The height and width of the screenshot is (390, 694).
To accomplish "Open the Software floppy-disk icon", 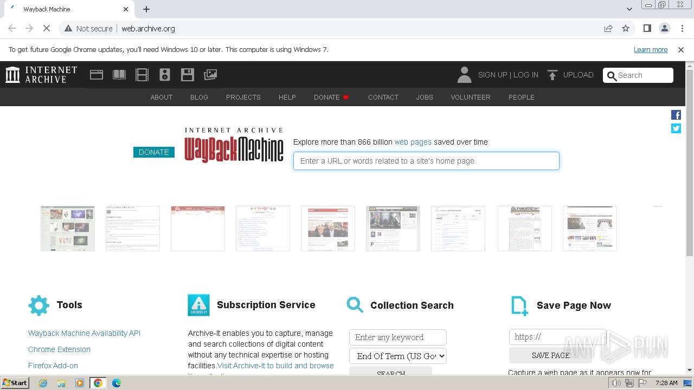I will (188, 75).
